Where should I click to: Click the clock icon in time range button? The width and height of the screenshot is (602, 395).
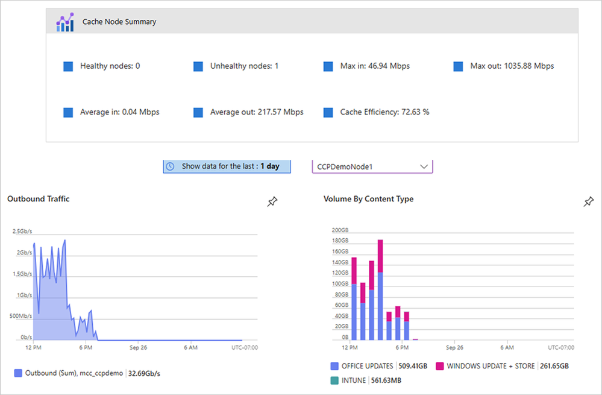(x=170, y=166)
